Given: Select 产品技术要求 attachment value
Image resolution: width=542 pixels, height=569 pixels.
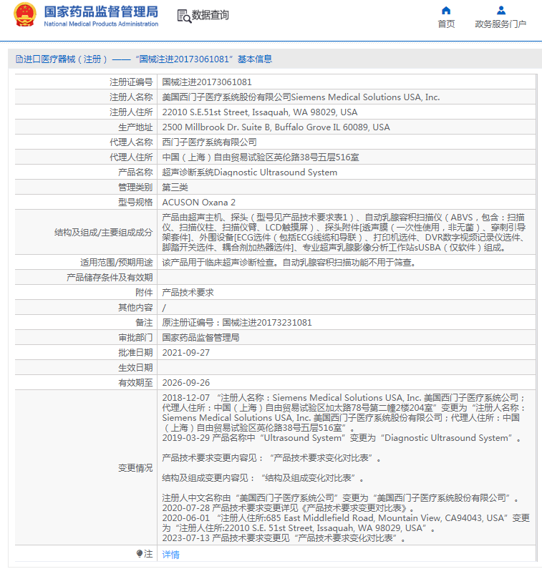Looking at the screenshot, I should (x=188, y=293).
